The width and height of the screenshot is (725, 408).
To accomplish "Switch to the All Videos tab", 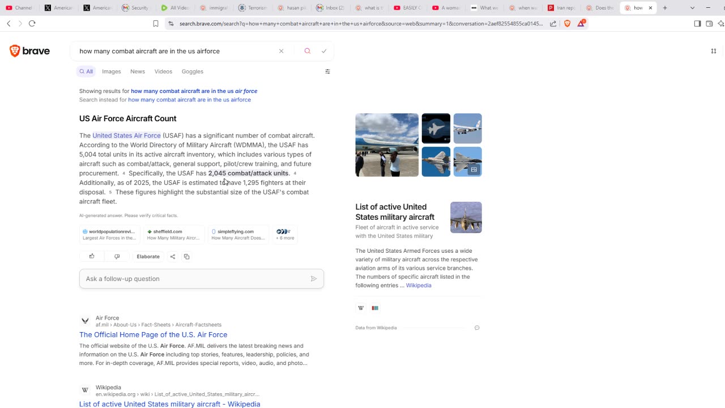I will coord(176,8).
